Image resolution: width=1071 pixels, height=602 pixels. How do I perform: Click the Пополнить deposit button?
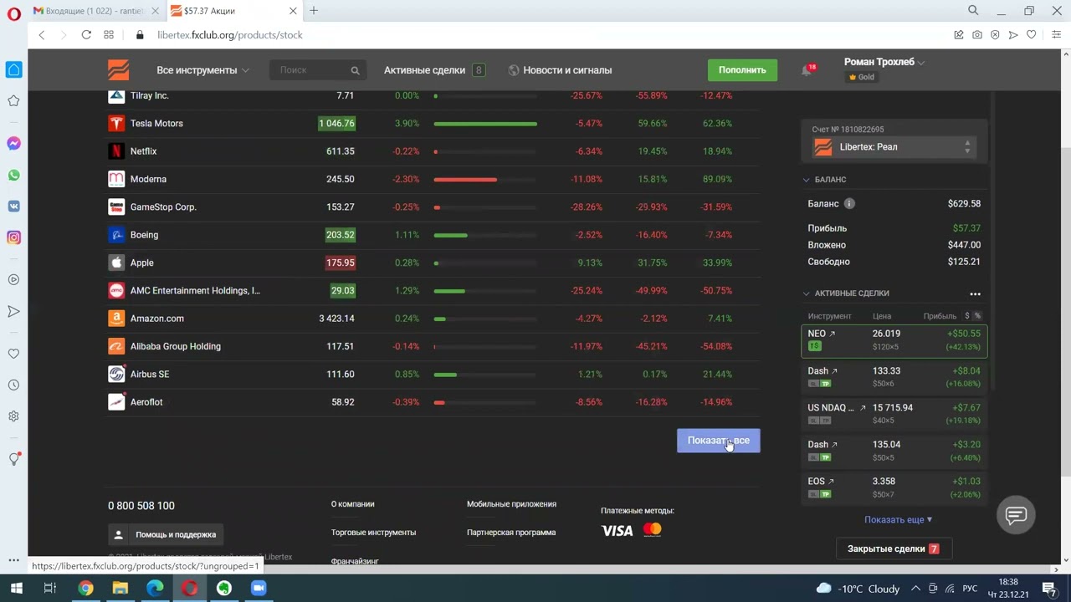tap(742, 70)
